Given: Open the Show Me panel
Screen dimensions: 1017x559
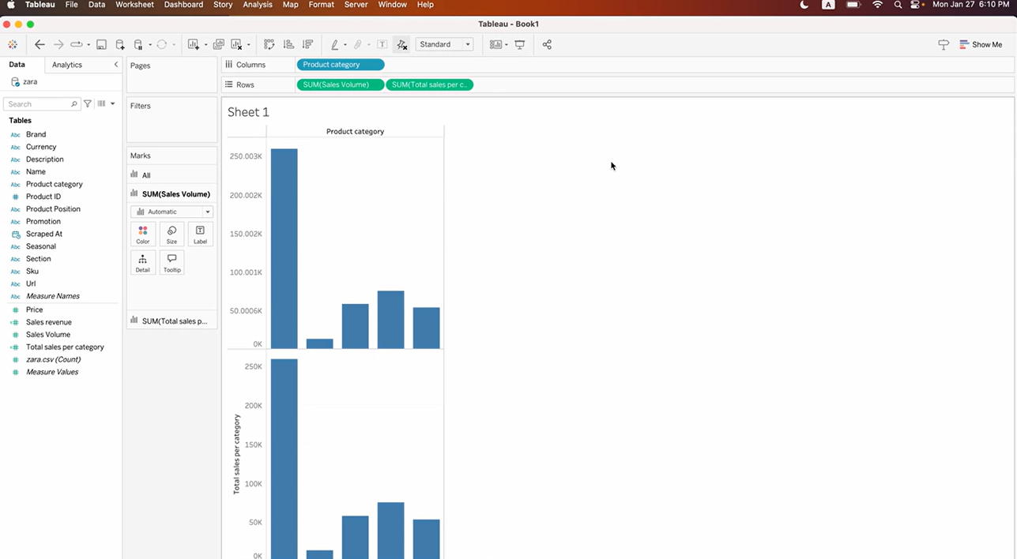Looking at the screenshot, I should 981,45.
